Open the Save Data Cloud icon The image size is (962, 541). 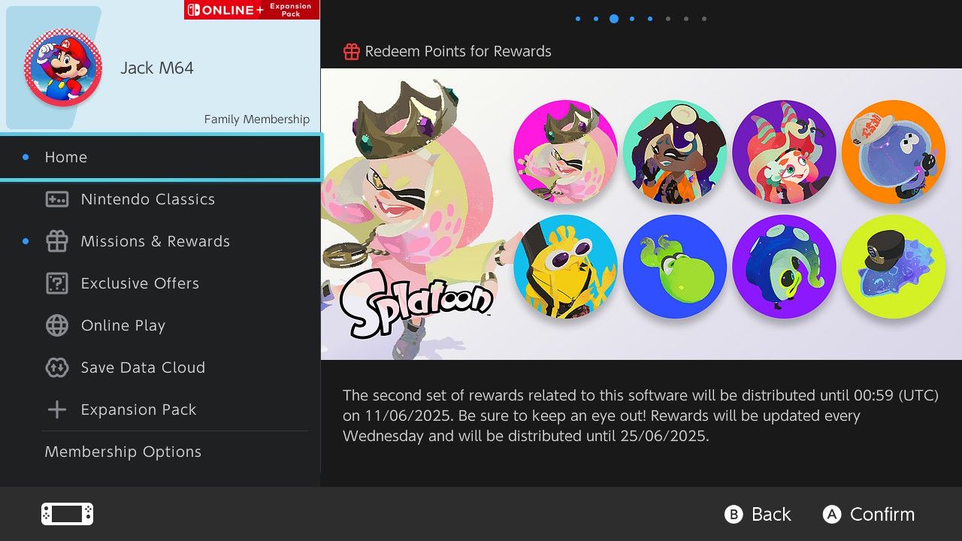56,367
